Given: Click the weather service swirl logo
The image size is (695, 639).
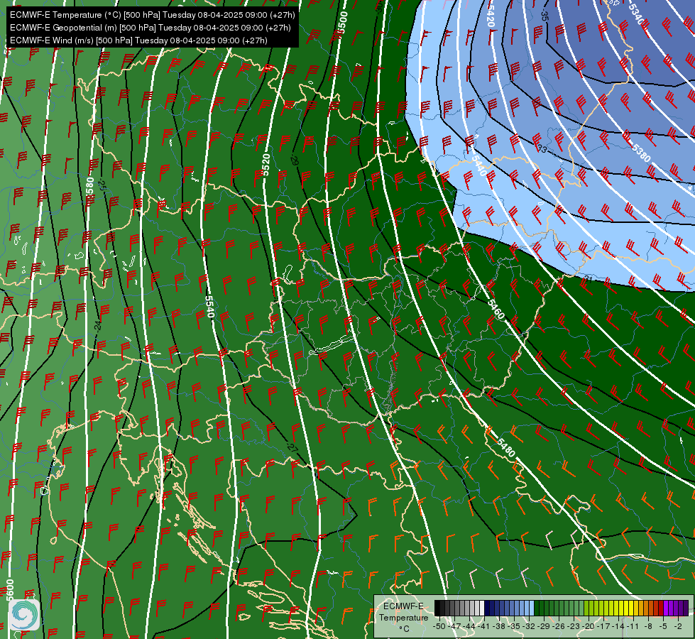Looking at the screenshot, I should tap(24, 615).
